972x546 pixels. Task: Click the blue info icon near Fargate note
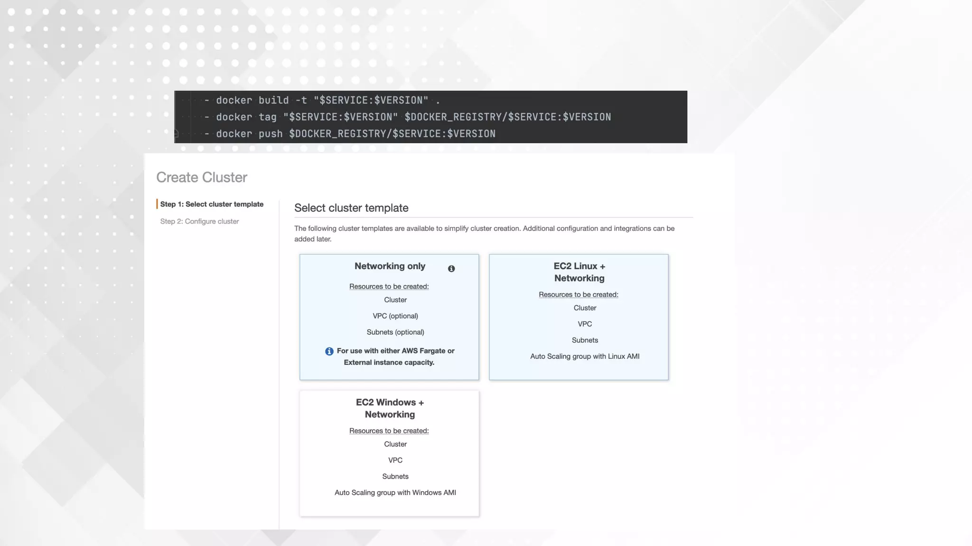tap(329, 351)
